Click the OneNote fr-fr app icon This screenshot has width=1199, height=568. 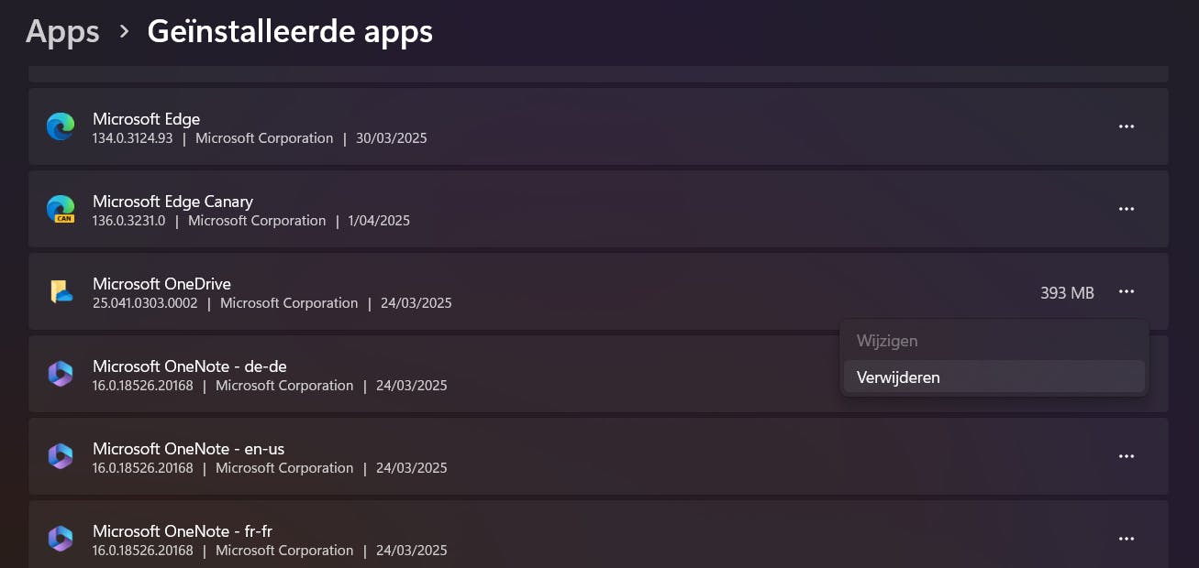point(61,539)
